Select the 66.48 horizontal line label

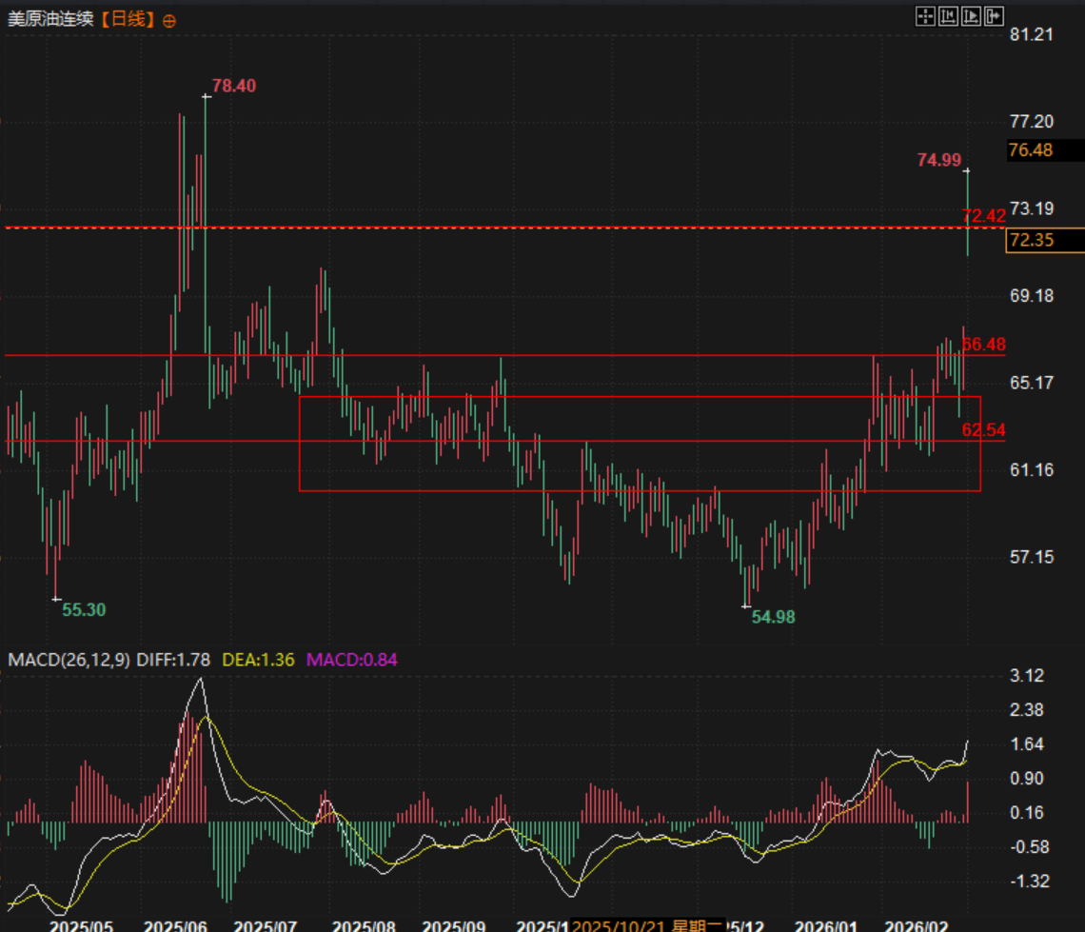(983, 344)
